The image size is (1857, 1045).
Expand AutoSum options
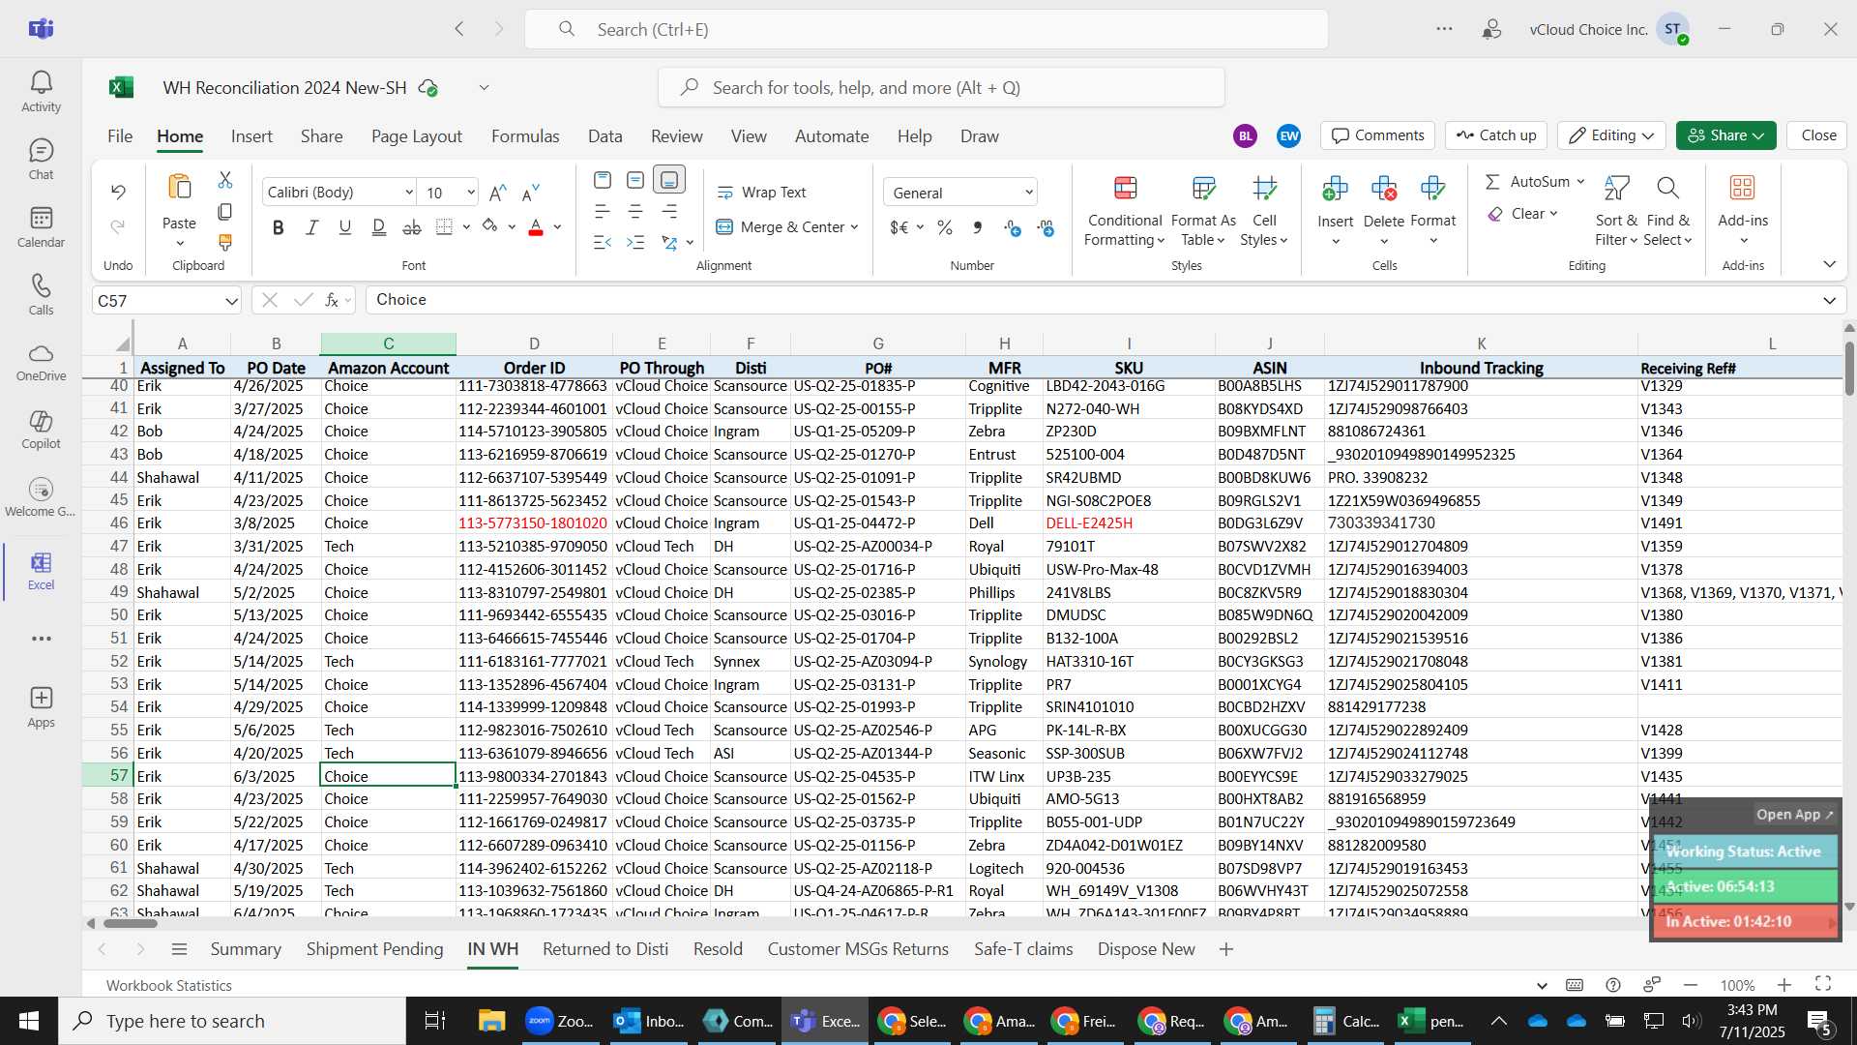click(x=1580, y=182)
